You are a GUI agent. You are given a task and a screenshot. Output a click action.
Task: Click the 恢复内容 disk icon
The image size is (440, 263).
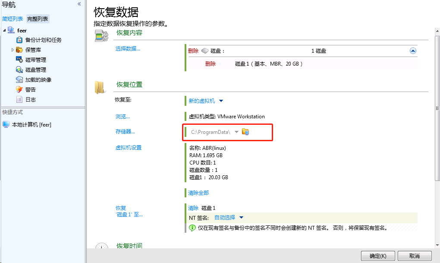[101, 36]
